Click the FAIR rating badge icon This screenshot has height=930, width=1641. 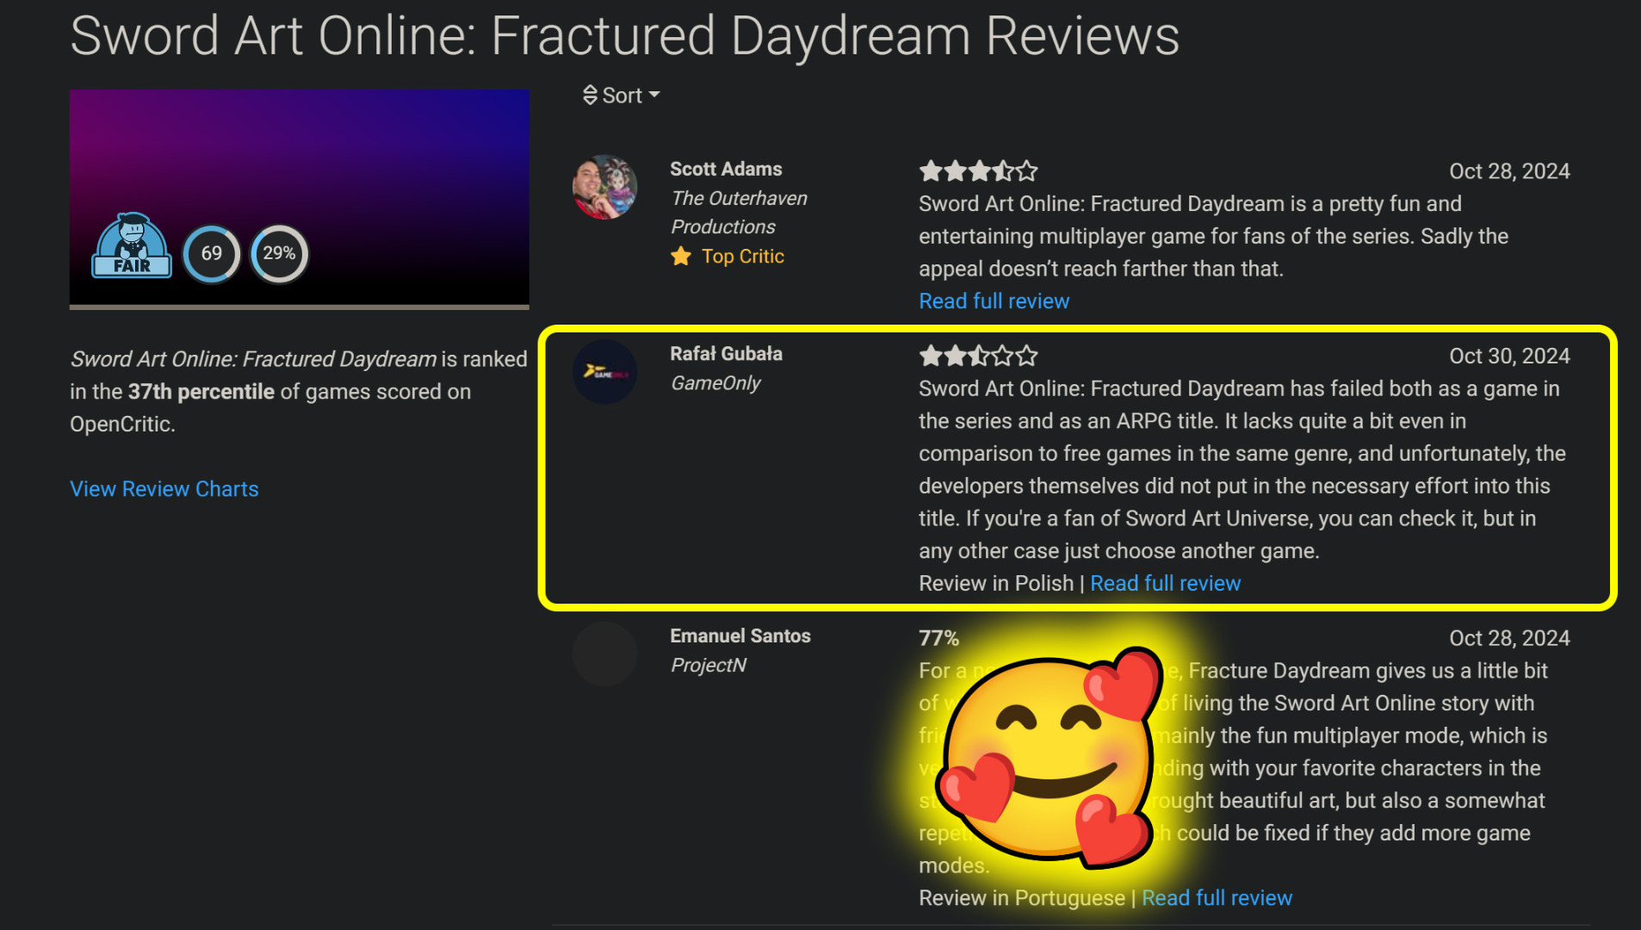click(x=132, y=245)
